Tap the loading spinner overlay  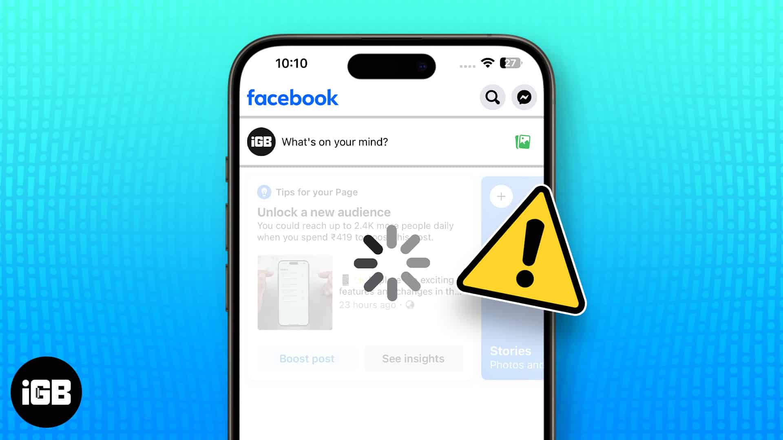pos(391,264)
